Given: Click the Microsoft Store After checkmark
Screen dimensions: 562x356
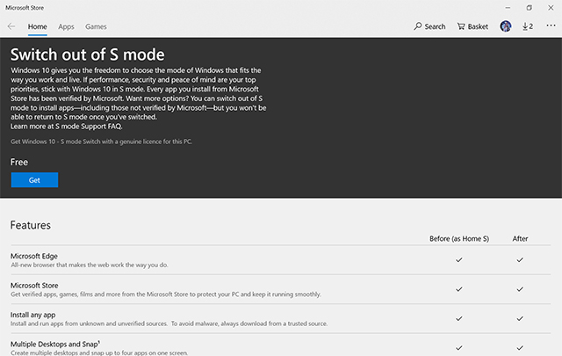Looking at the screenshot, I should click(x=520, y=289).
